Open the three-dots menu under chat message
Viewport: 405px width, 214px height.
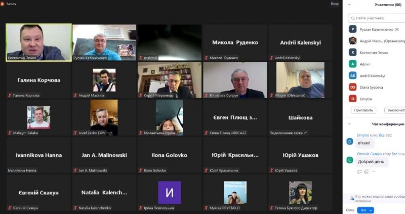tap(373, 172)
